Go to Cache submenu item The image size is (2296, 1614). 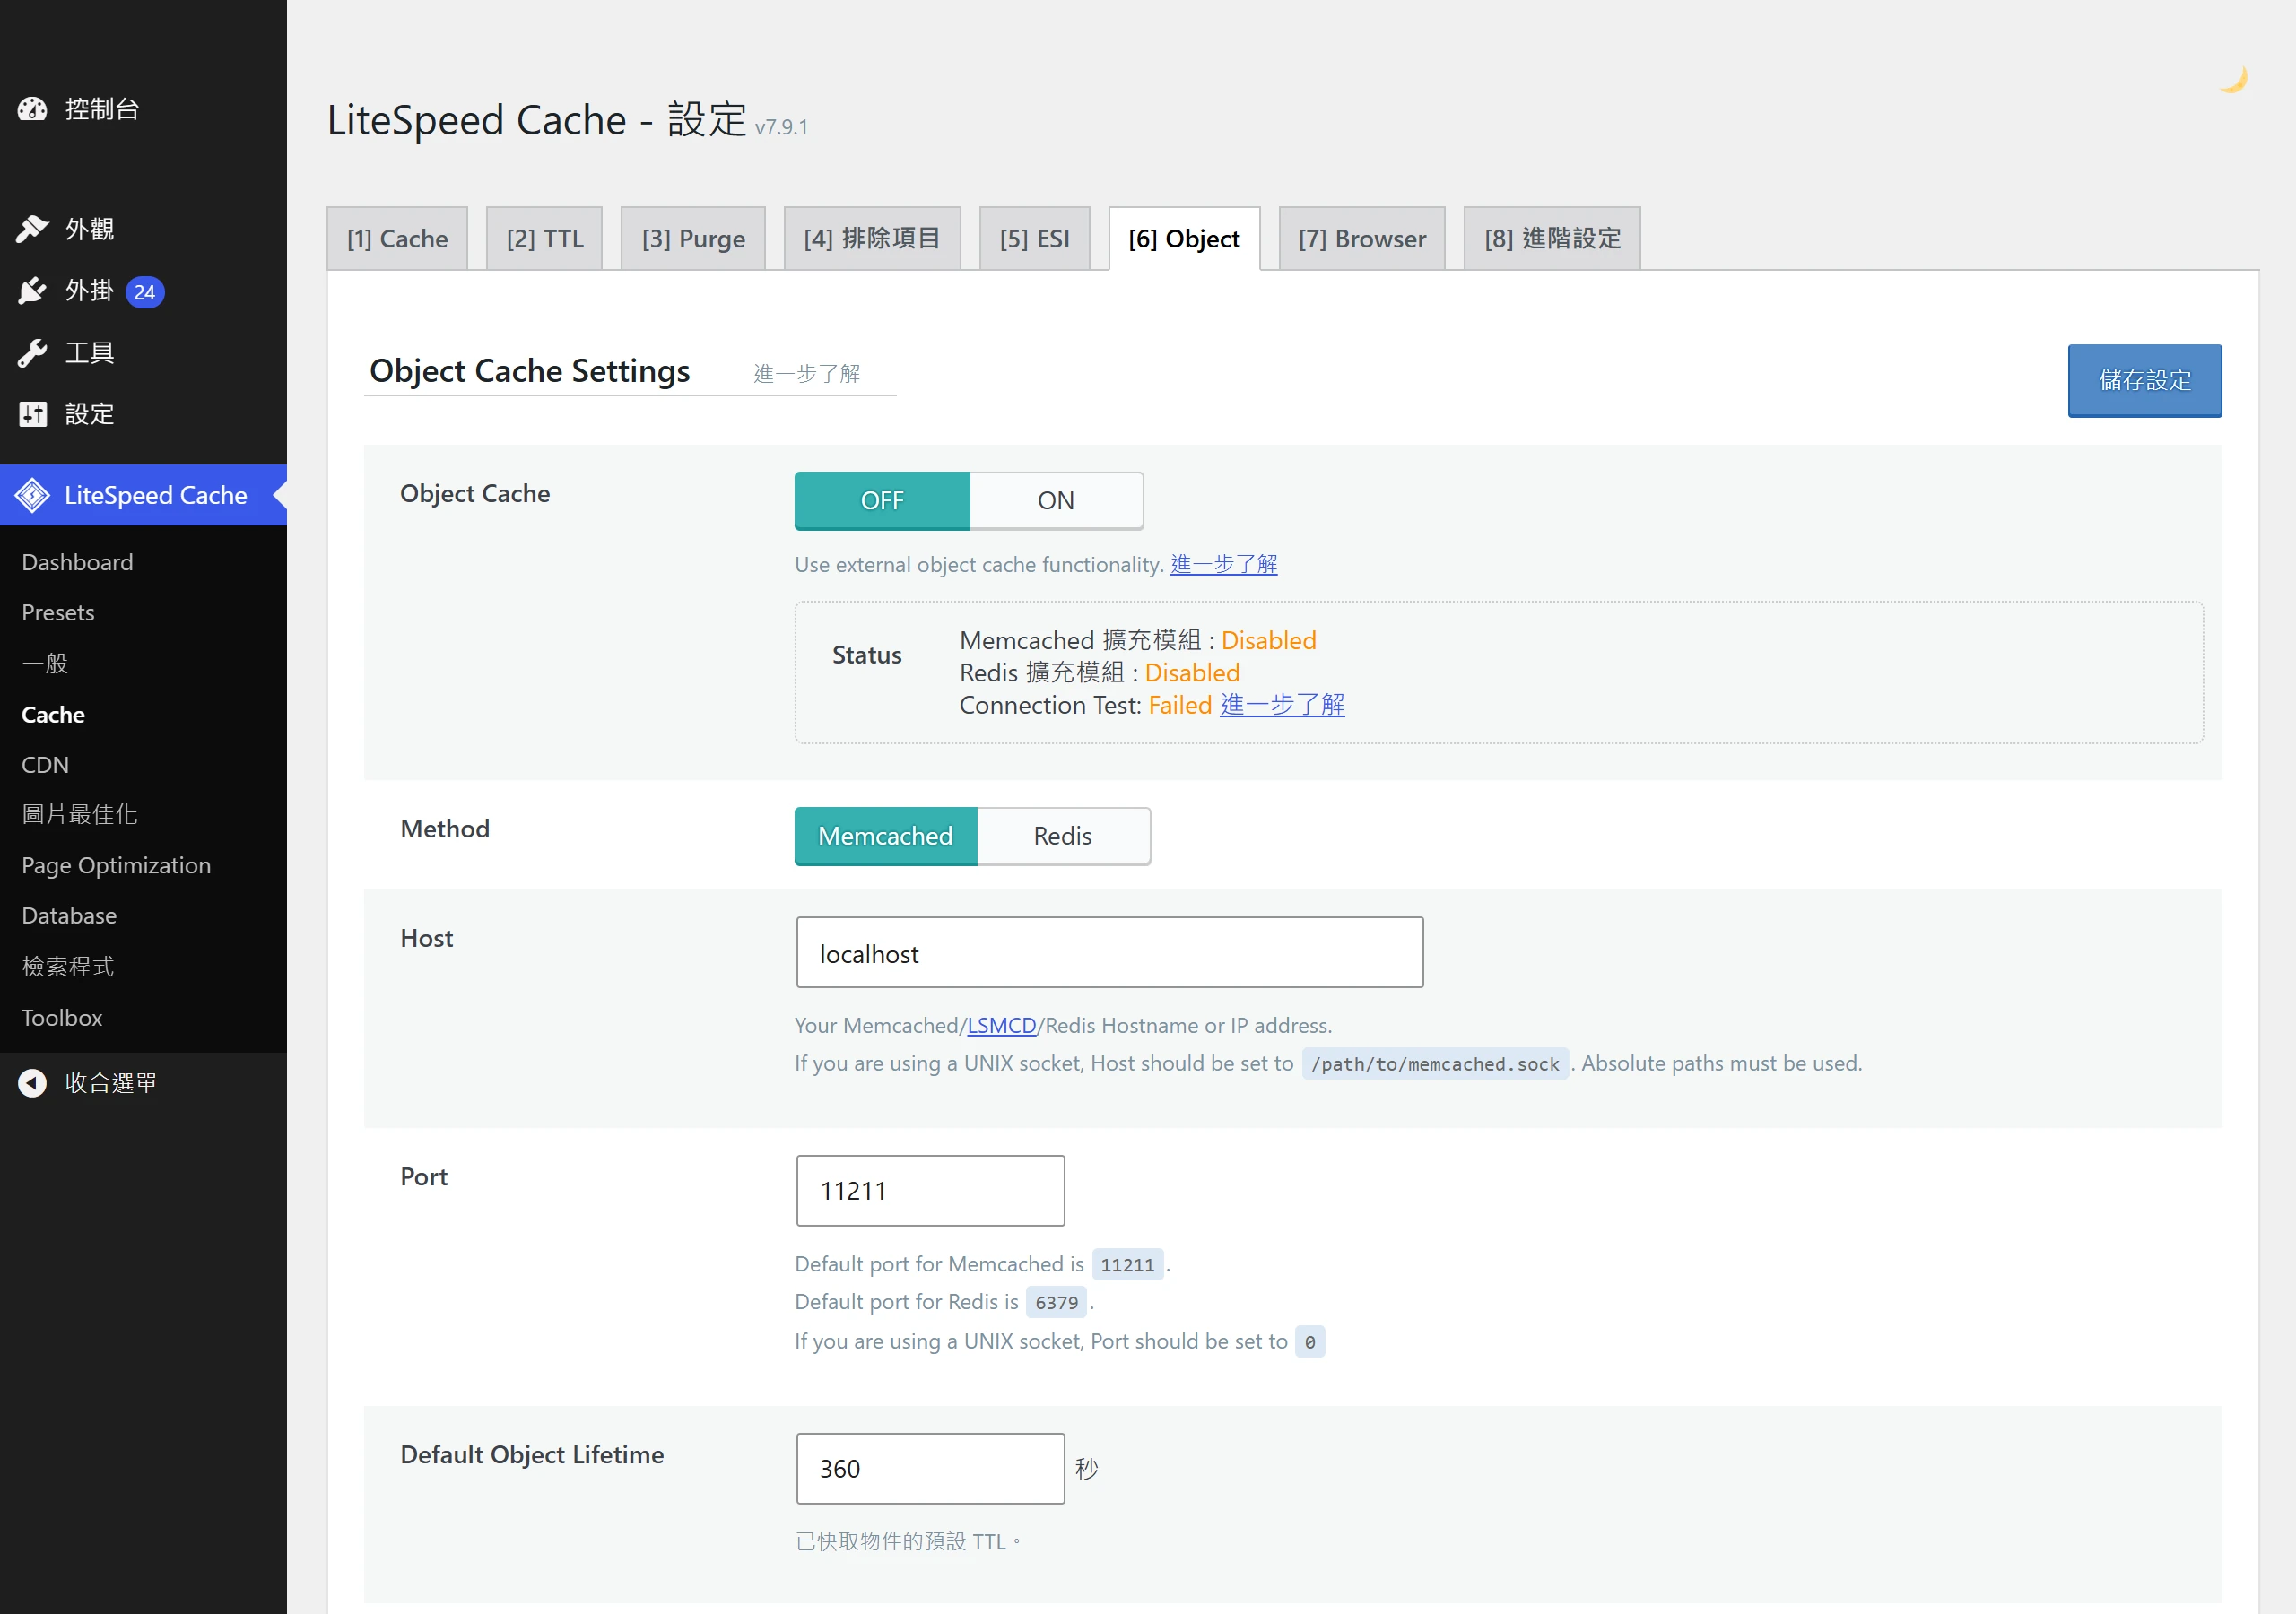[x=53, y=715]
